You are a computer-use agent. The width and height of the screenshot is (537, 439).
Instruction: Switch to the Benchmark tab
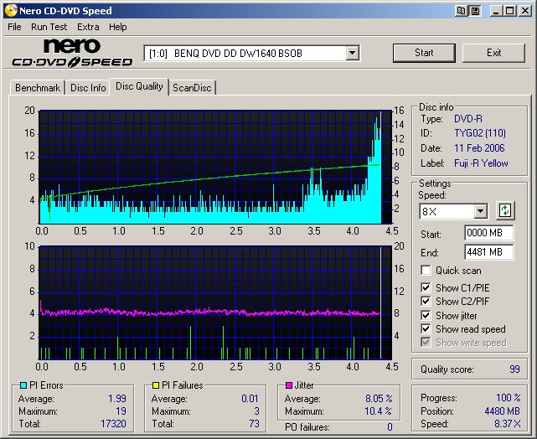pos(38,88)
